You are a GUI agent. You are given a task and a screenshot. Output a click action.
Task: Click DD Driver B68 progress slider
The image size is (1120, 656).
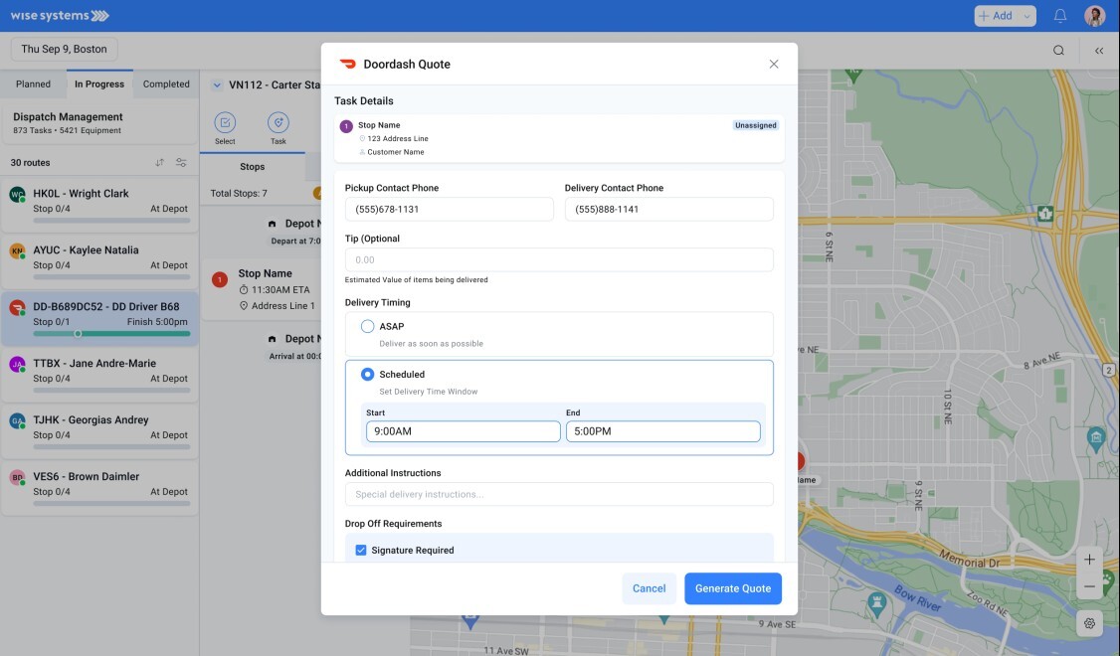pyautogui.click(x=111, y=333)
